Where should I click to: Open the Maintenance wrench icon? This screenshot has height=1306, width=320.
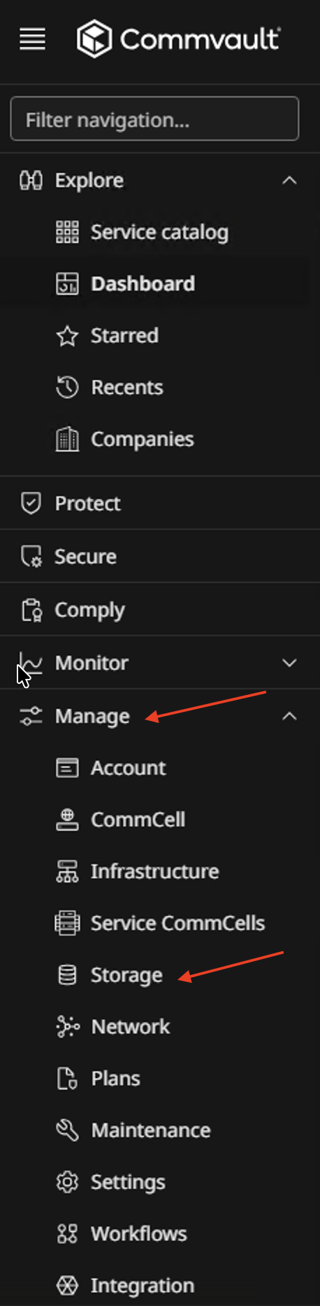[x=67, y=1130]
